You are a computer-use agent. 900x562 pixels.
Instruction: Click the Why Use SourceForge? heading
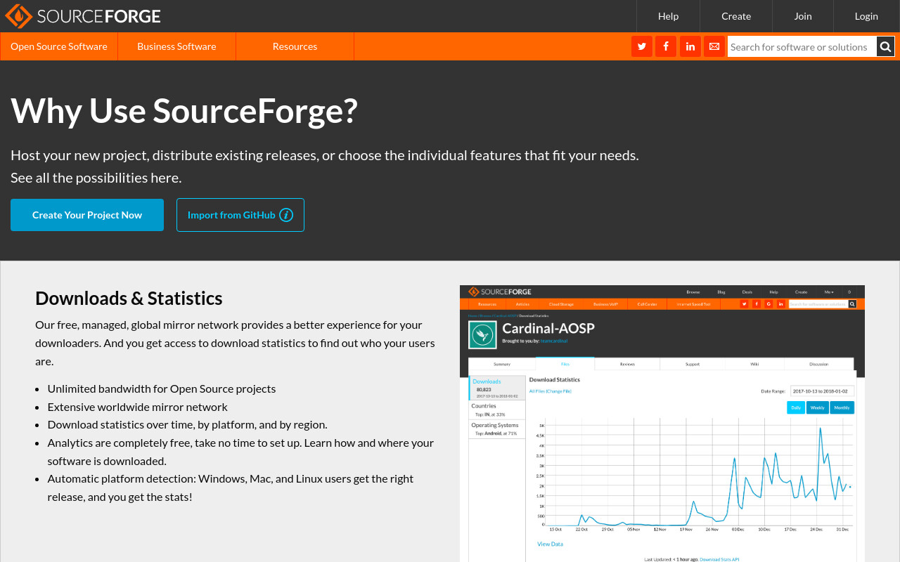coord(184,110)
